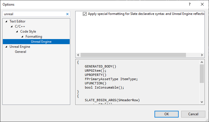Select Unreal Engine under Formatting
Viewport: 209px width, 122px height.
point(41,42)
